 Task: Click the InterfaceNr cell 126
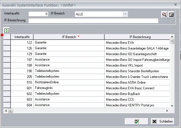click(22, 48)
